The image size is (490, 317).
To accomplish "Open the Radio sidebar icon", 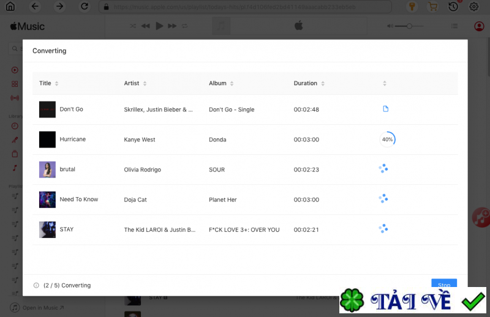I will pos(15,98).
